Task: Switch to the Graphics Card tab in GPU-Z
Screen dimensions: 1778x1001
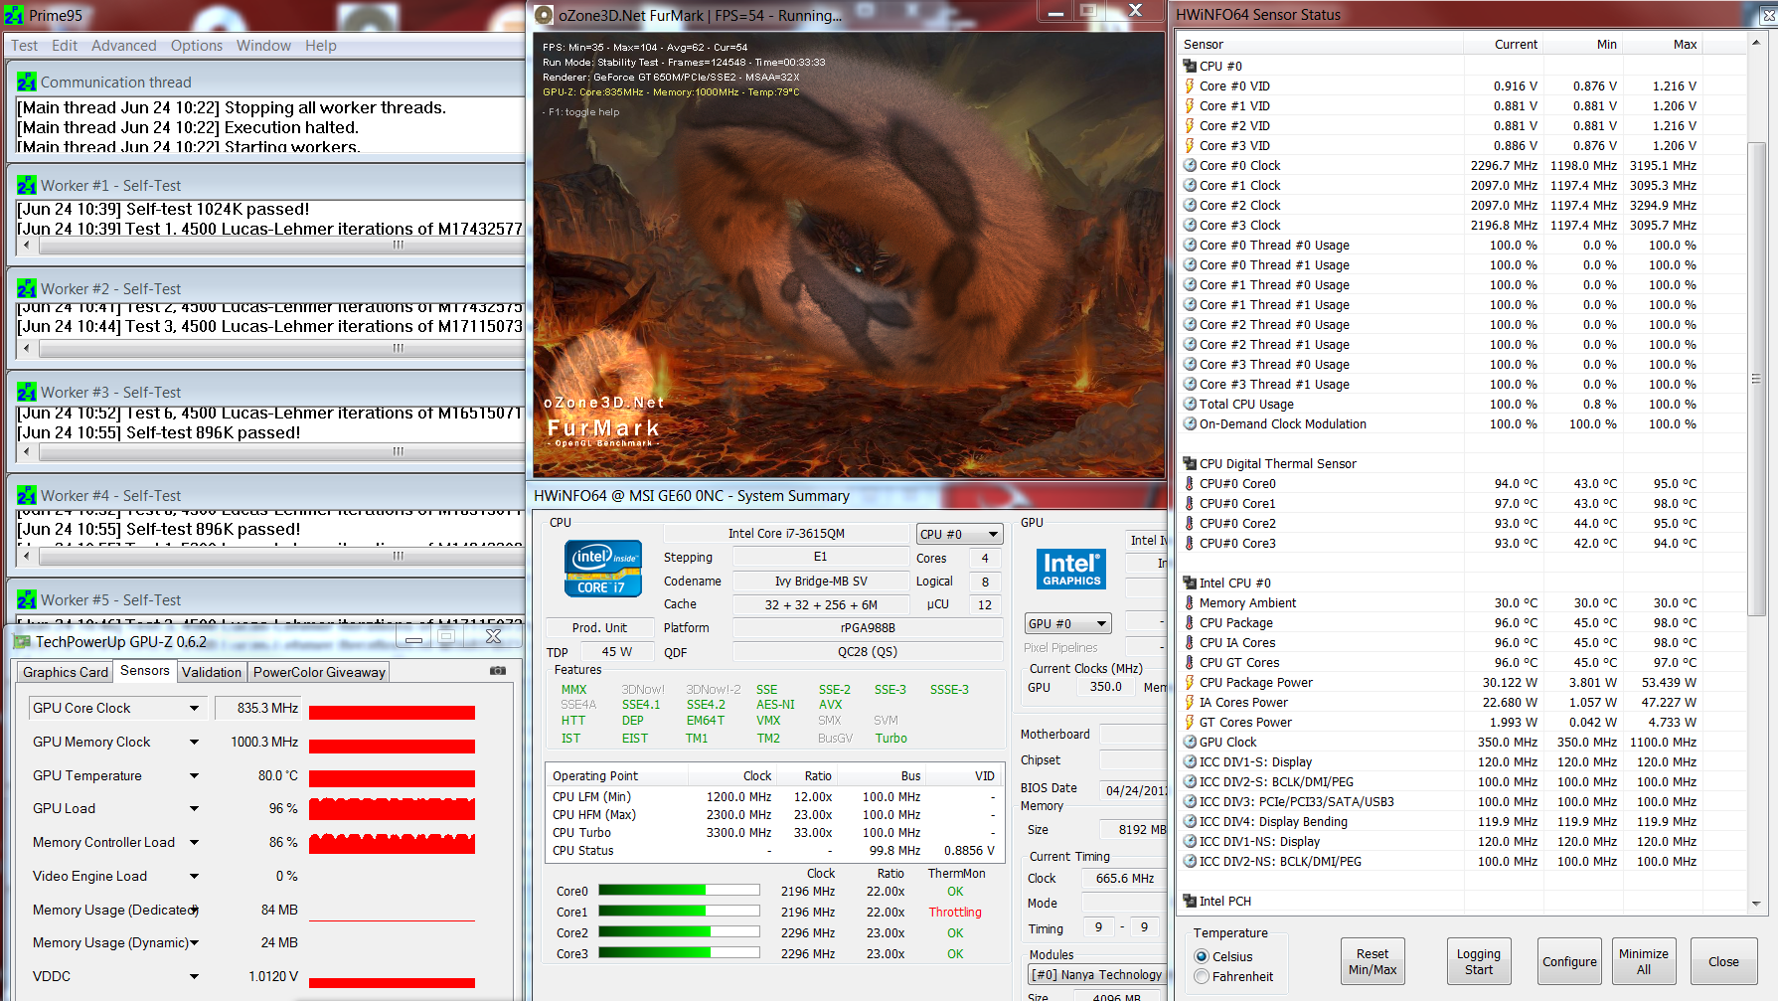Action: click(x=66, y=672)
